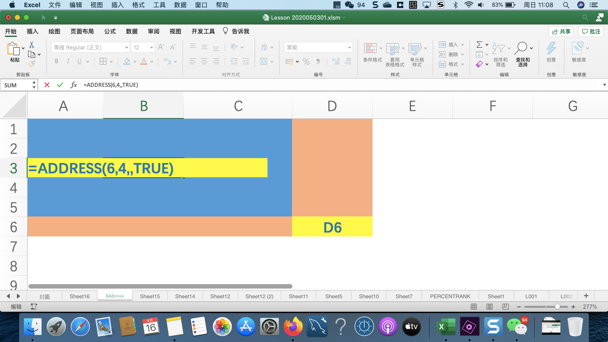Click the Format Painter brush icon
Image resolution: width=608 pixels, height=342 pixels.
pyautogui.click(x=32, y=64)
